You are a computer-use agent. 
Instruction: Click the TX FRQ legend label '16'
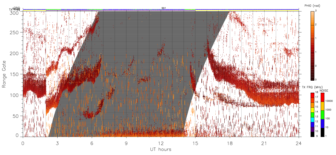point(317,102)
